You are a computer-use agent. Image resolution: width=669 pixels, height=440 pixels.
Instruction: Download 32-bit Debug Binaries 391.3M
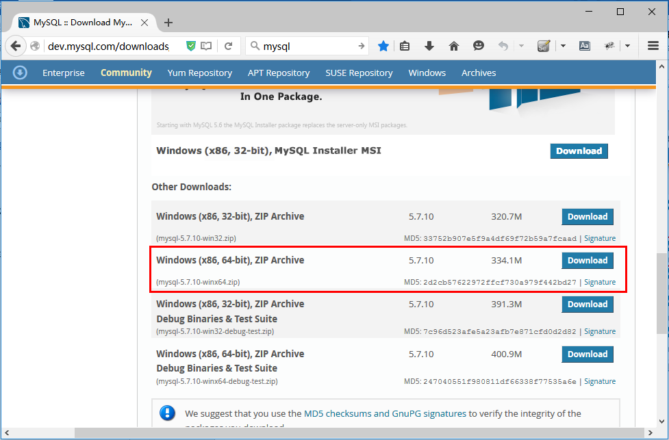588,305
